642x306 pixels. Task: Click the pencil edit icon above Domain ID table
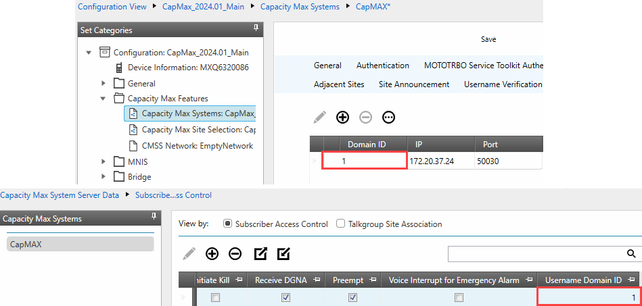(x=320, y=118)
